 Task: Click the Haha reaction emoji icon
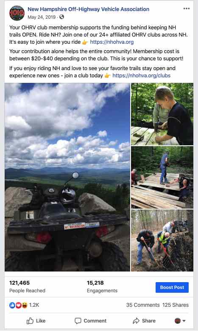(25, 305)
